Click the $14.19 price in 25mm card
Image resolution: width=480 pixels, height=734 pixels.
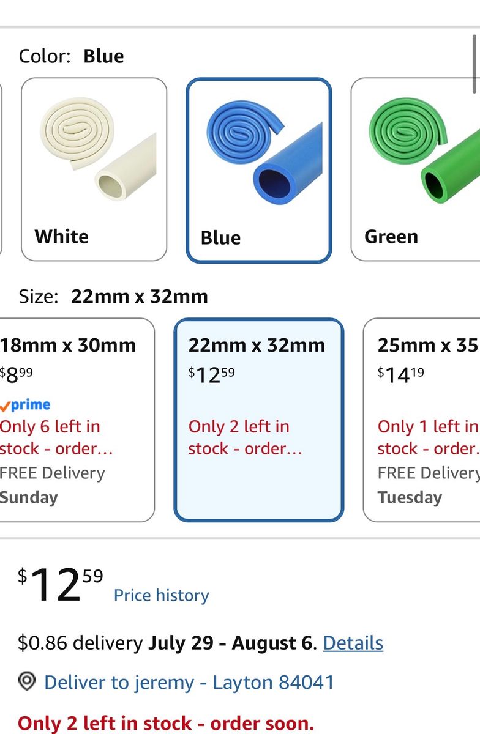pos(401,374)
